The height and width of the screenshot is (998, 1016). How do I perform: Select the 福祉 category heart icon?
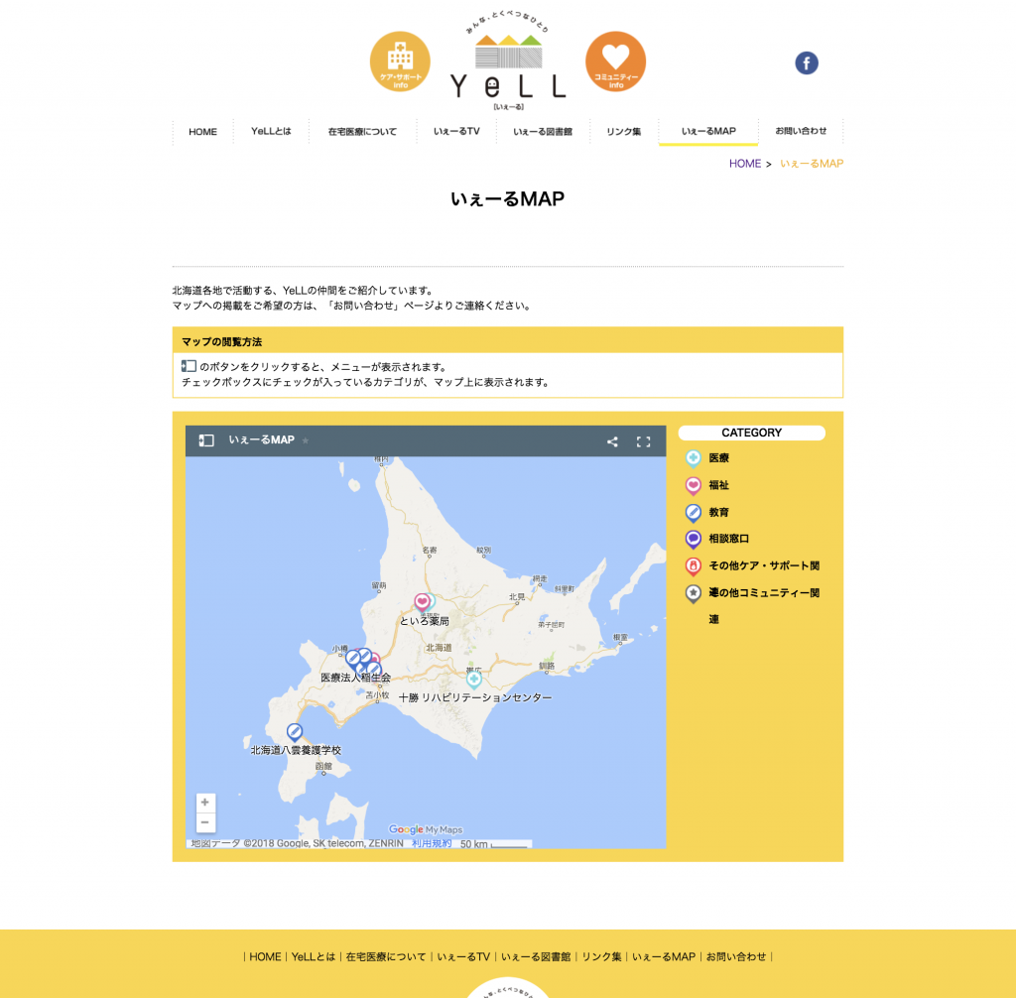(693, 486)
